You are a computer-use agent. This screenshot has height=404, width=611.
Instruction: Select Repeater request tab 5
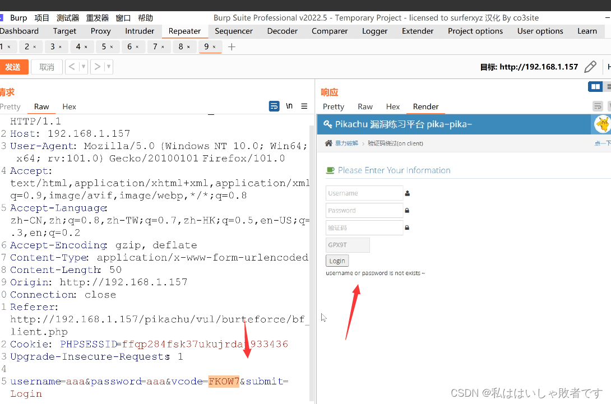(104, 47)
